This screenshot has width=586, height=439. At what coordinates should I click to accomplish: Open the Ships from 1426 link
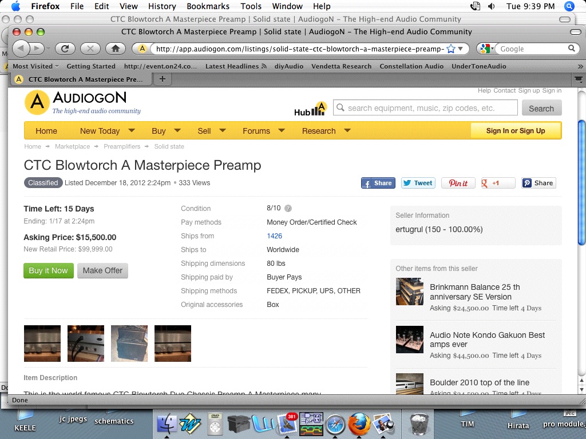click(x=274, y=236)
